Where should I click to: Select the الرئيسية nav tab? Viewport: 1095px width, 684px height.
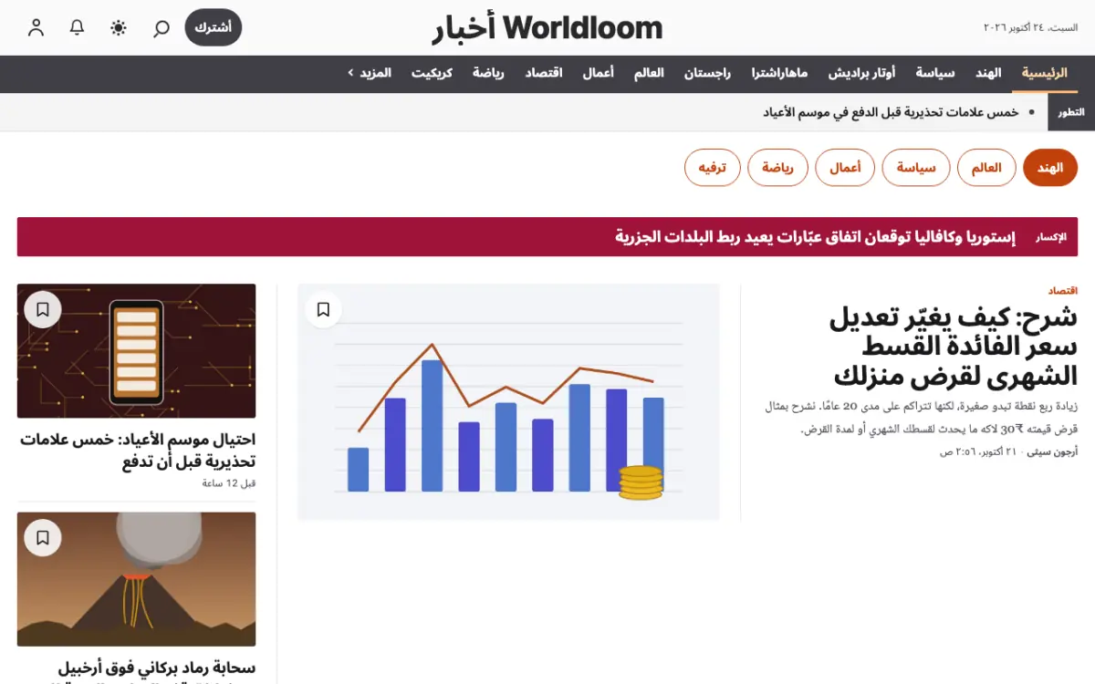pos(1045,73)
